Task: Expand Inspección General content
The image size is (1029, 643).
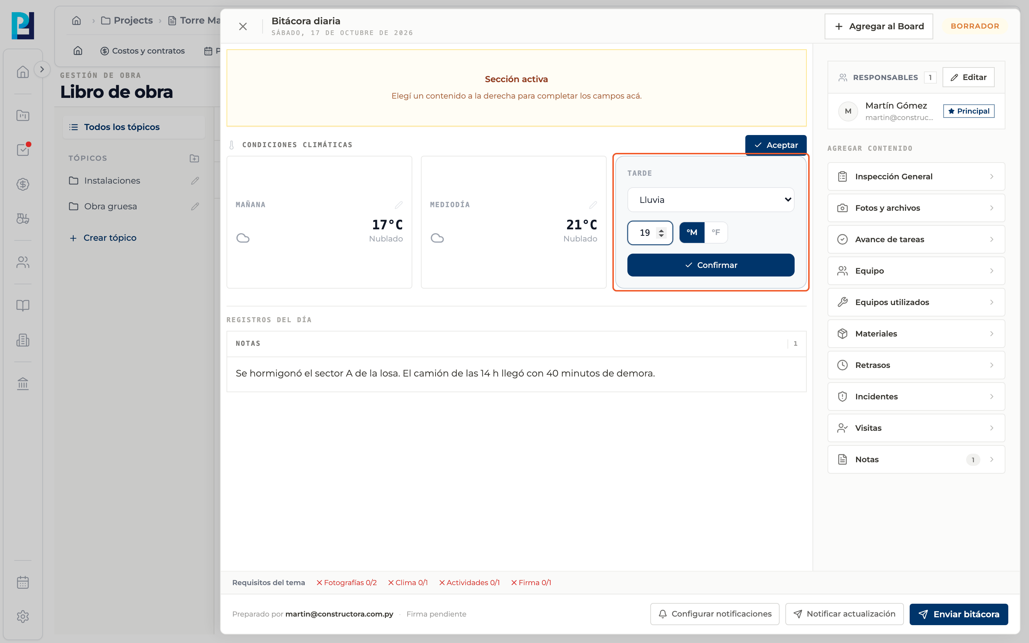Action: 916,176
